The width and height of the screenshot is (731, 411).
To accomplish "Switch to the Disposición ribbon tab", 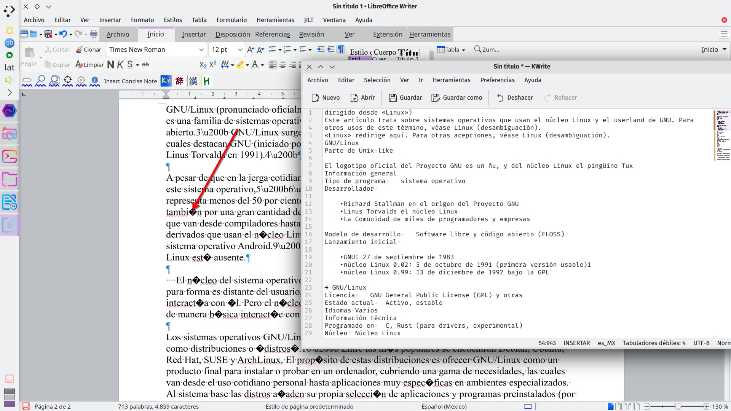I will coord(233,34).
